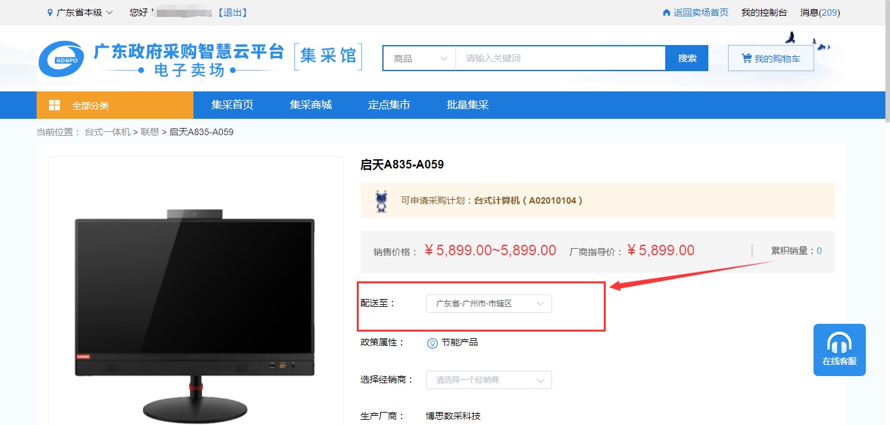This screenshot has height=425, width=890.
Task: Open the 商品 search type dropdown
Action: 420,58
